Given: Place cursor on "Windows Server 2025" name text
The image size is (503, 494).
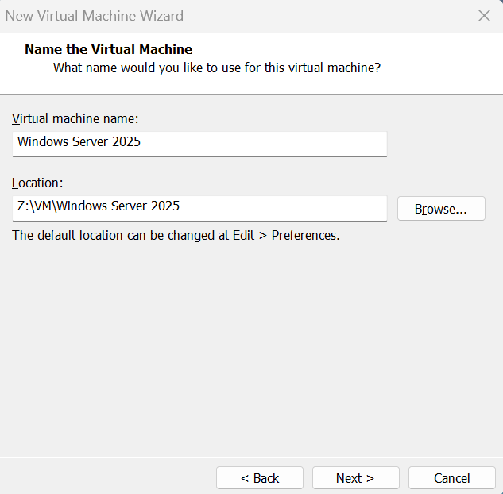Looking at the screenshot, I should [x=79, y=143].
